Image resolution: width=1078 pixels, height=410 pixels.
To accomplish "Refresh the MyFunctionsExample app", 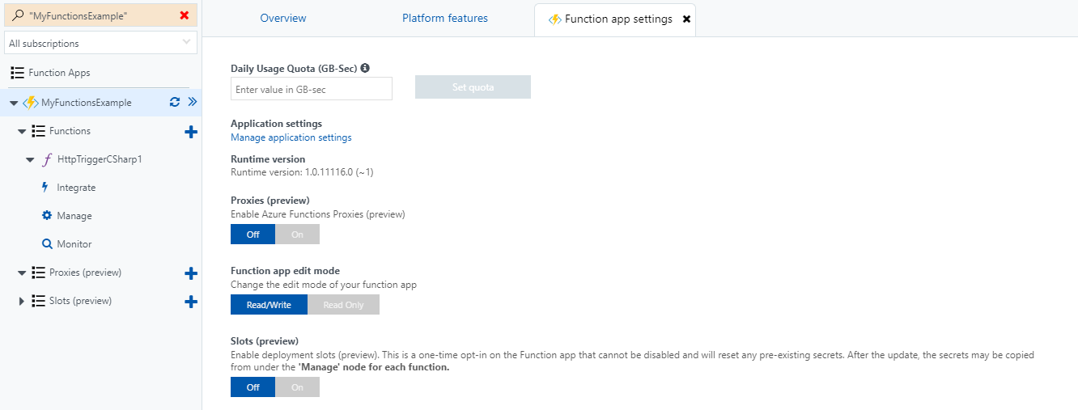I will click(x=174, y=102).
